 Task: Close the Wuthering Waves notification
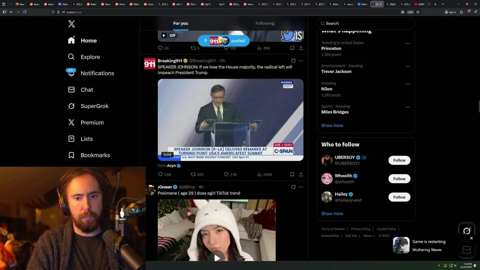[x=471, y=238]
